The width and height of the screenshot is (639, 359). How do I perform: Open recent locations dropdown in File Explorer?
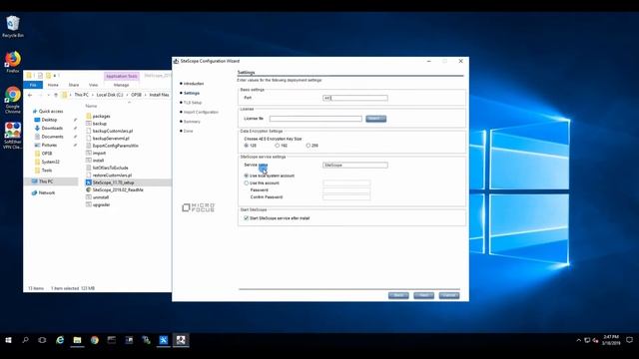point(48,95)
